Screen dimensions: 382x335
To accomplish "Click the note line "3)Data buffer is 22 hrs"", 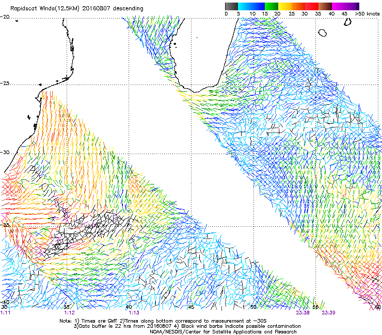I will tap(187, 326).
